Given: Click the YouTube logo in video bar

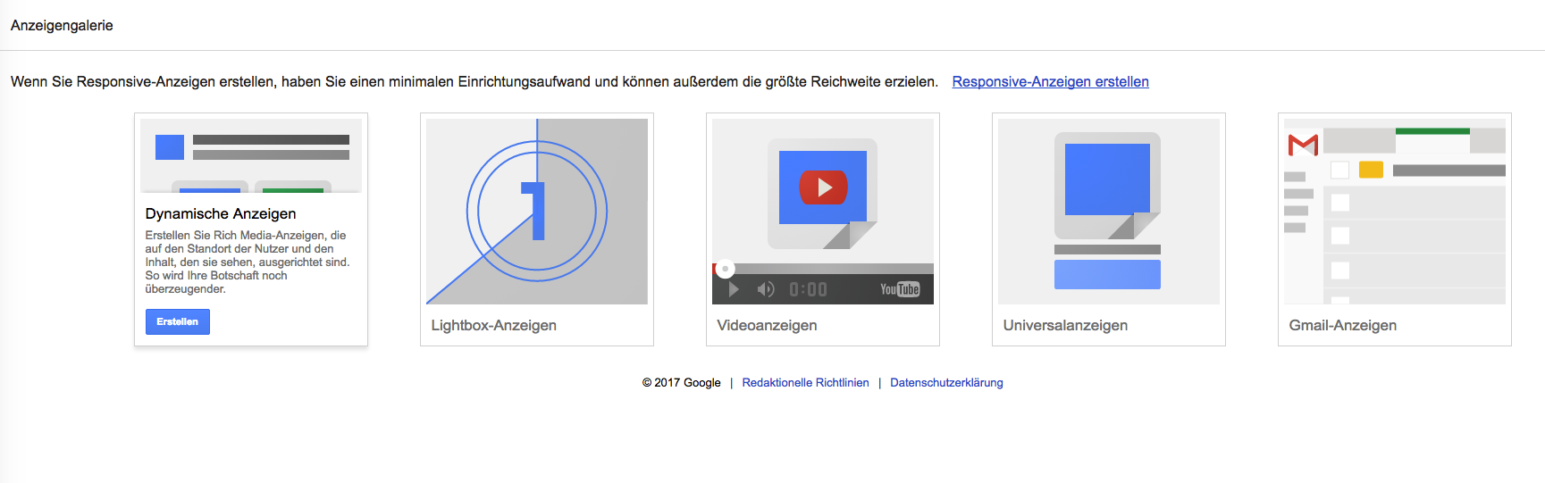Looking at the screenshot, I should 900,289.
